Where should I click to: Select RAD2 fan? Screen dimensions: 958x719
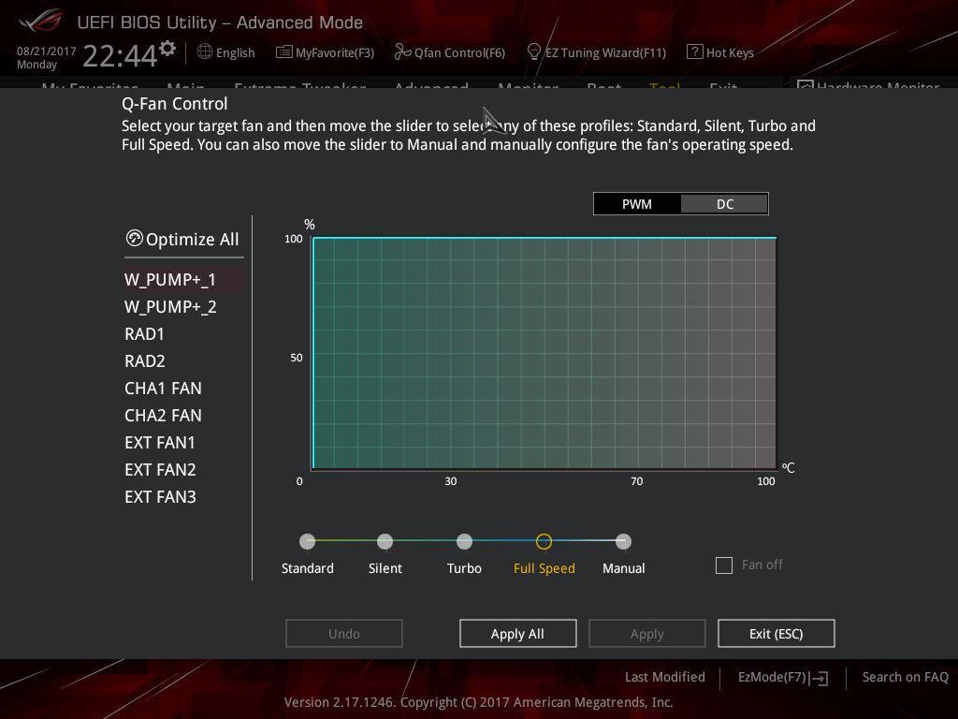pos(145,360)
